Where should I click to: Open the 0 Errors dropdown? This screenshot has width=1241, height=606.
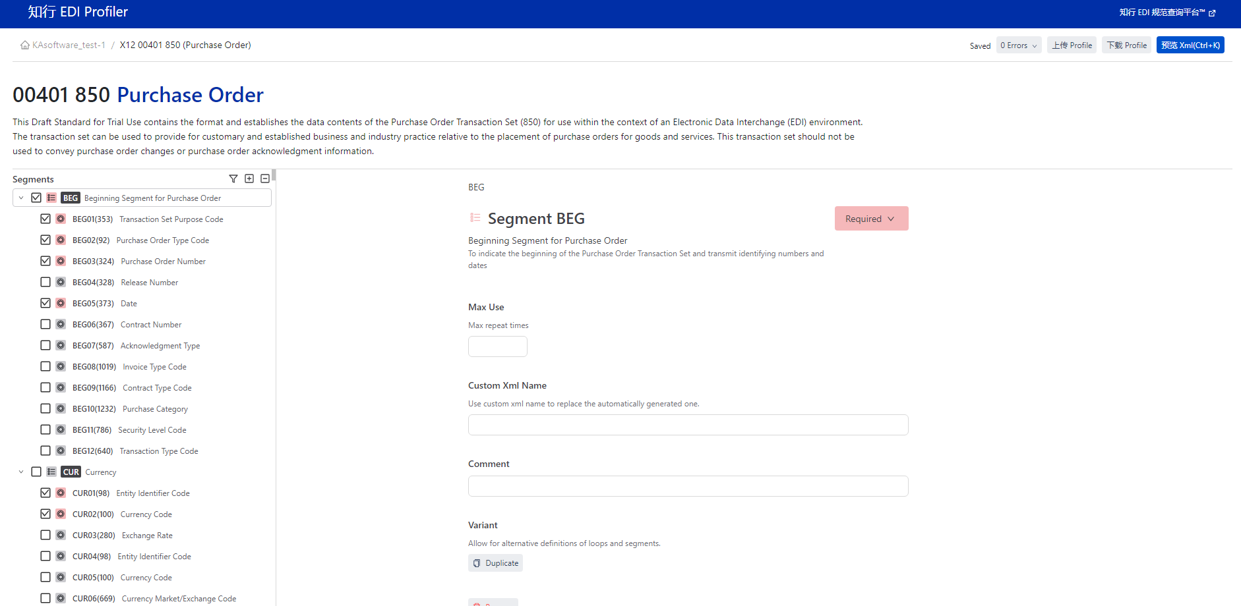click(1019, 45)
